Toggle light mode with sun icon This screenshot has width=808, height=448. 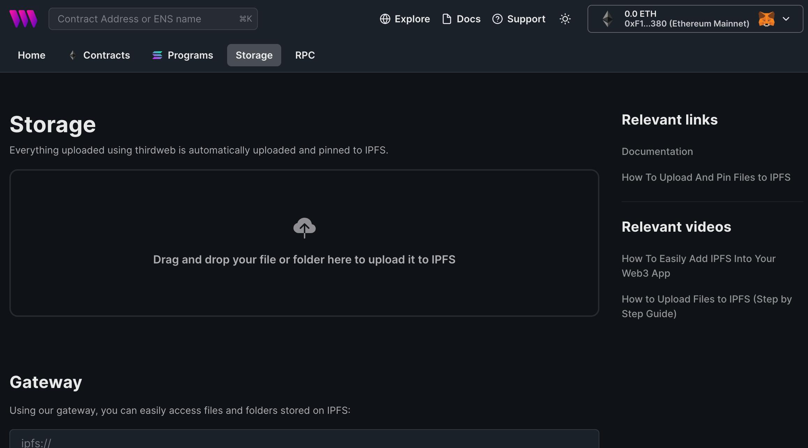565,19
